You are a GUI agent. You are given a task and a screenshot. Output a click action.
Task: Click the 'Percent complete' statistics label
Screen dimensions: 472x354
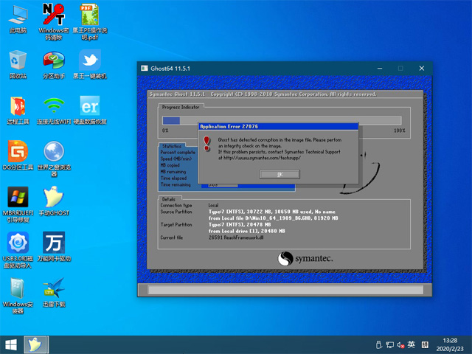coord(178,153)
